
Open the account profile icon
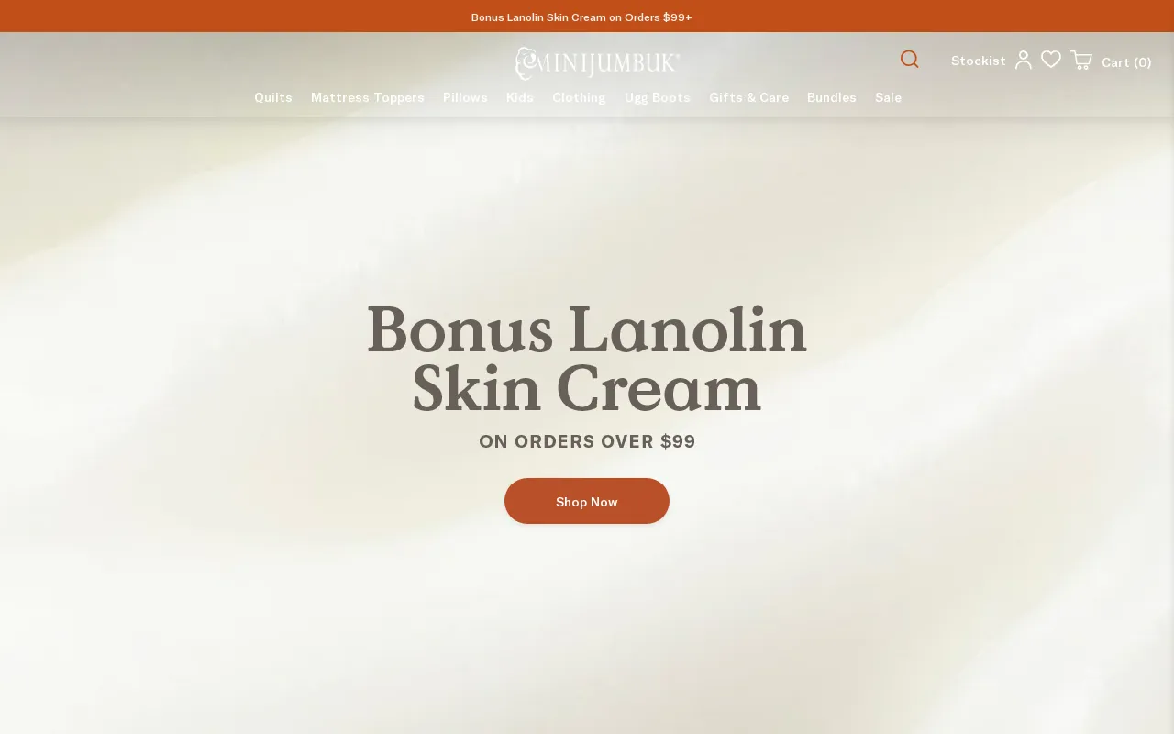(1024, 60)
